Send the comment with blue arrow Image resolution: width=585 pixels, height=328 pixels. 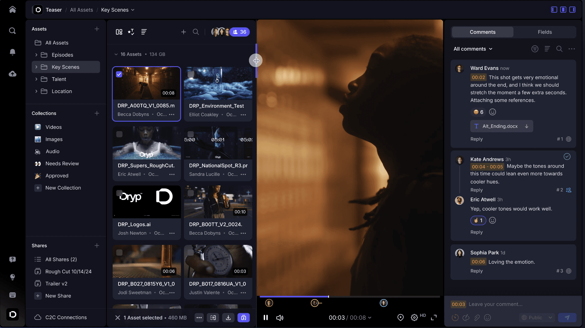567,318
